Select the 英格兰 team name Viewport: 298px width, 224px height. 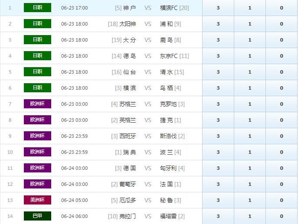point(128,120)
